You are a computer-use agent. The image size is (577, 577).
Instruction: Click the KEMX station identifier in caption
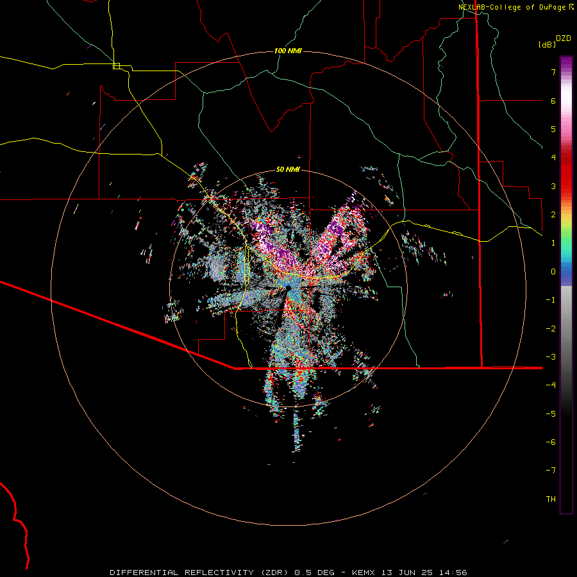pos(364,573)
